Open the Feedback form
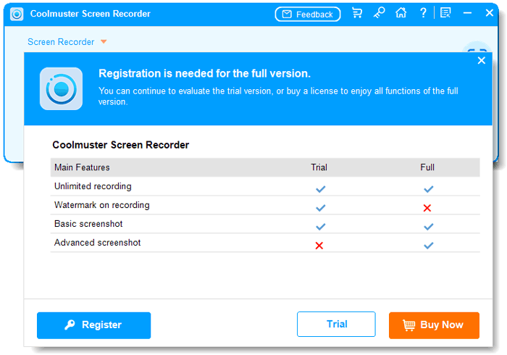Image resolution: width=507 pixels, height=355 pixels. point(308,14)
